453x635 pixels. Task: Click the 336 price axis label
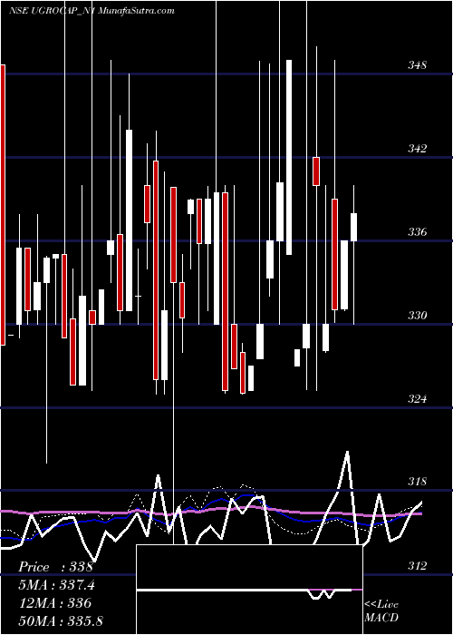click(416, 232)
